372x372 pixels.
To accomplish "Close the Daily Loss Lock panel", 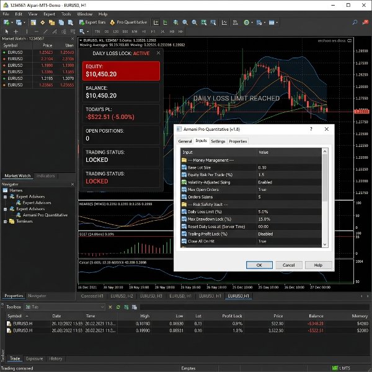I will pyautogui.click(x=159, y=53).
